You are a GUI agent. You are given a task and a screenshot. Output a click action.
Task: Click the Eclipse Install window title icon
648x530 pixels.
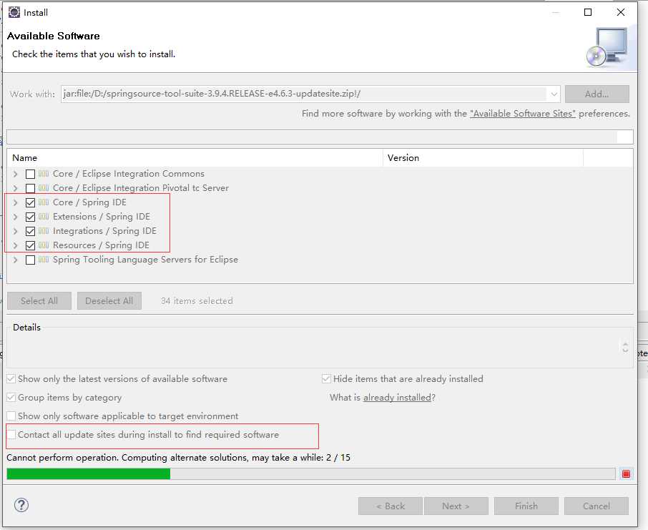tap(14, 12)
